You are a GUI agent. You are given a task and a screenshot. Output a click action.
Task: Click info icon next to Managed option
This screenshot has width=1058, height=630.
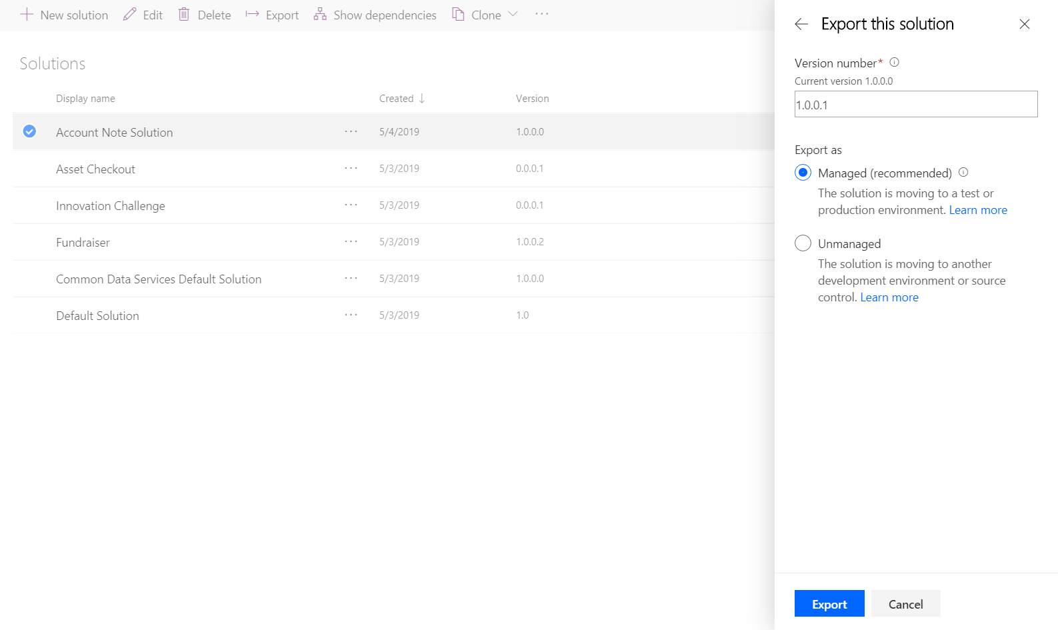[963, 173]
